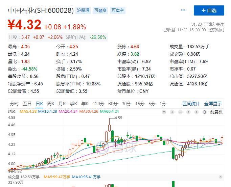Viewport: 231px width, 187px height.
Task: Zoom in the K-line chart with plus icon
Action: (x=172, y=112)
